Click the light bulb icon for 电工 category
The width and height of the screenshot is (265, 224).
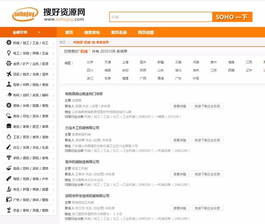[8, 53]
